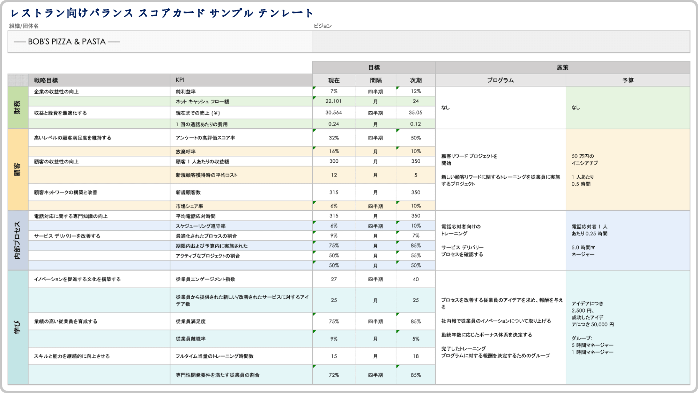Select the フルタイム当量のトレーニング時間数 cell
Viewport: 698px width, 393px height.
(241, 356)
